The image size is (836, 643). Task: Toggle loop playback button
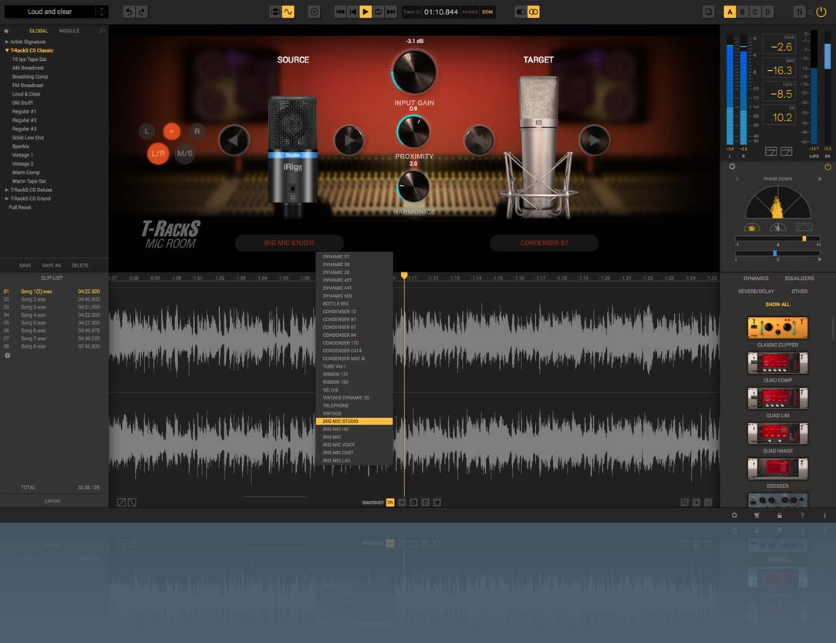[379, 12]
